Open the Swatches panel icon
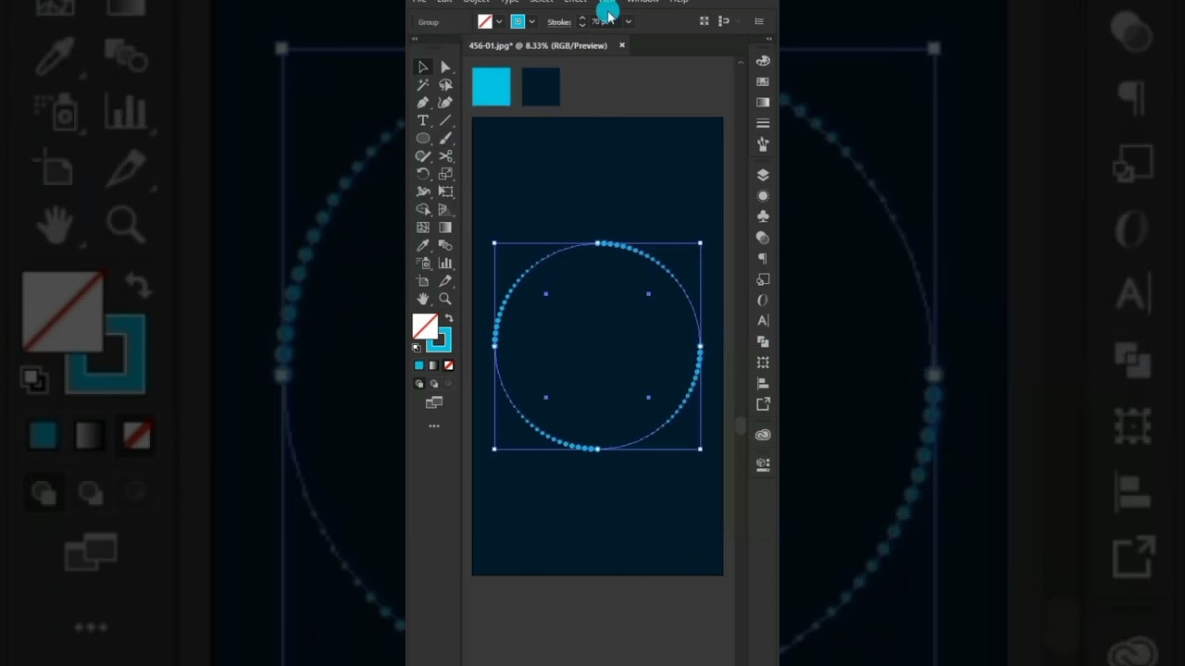Viewport: 1185px width, 666px height. pyautogui.click(x=763, y=81)
